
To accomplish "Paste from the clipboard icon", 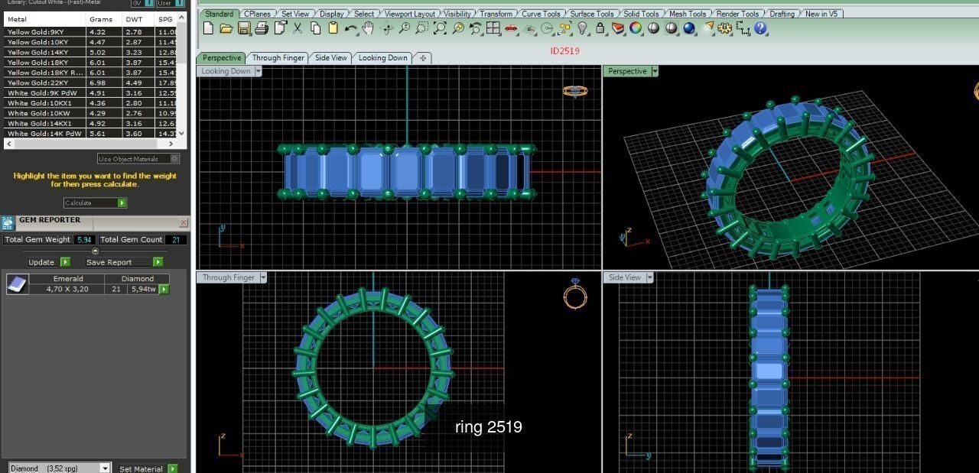I will [x=333, y=28].
